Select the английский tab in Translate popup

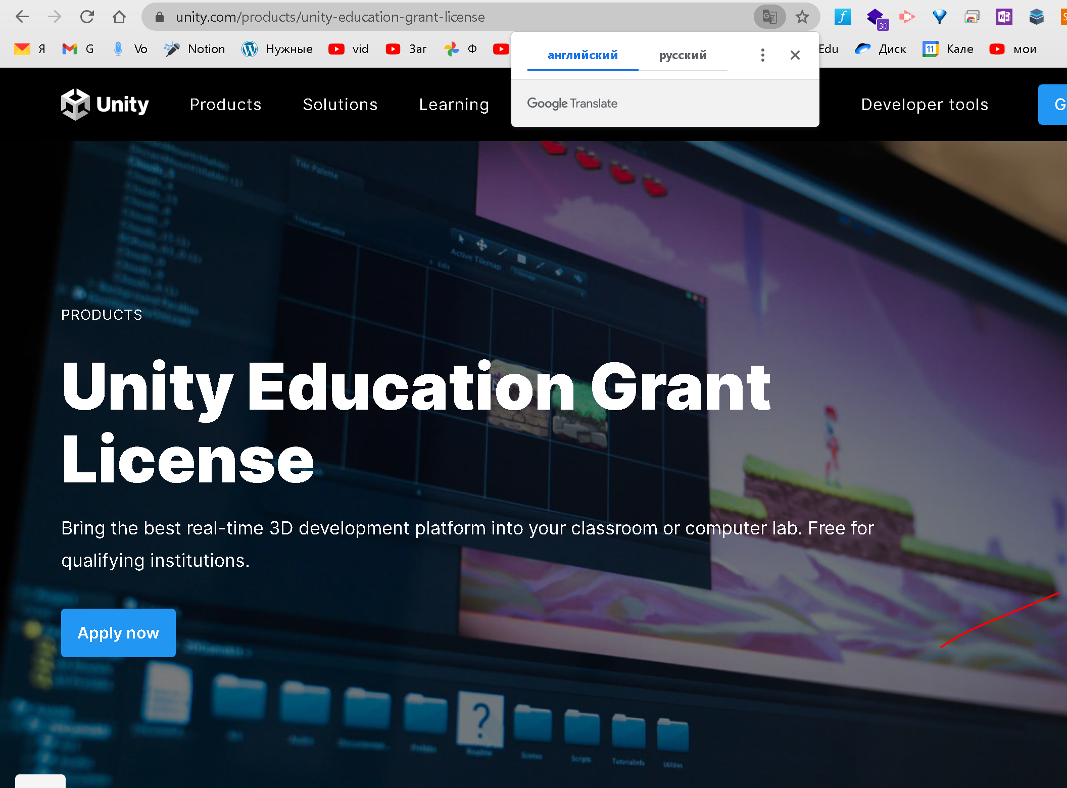[583, 55]
